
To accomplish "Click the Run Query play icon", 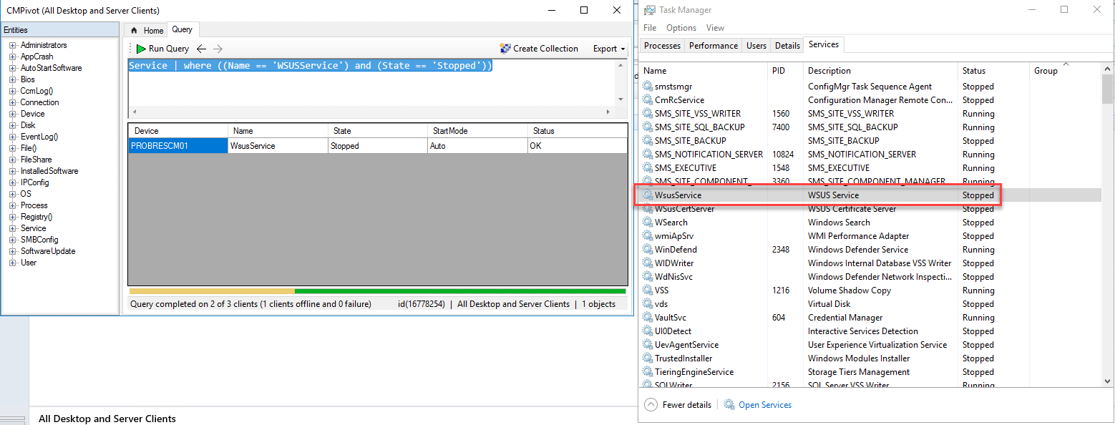I will point(141,49).
